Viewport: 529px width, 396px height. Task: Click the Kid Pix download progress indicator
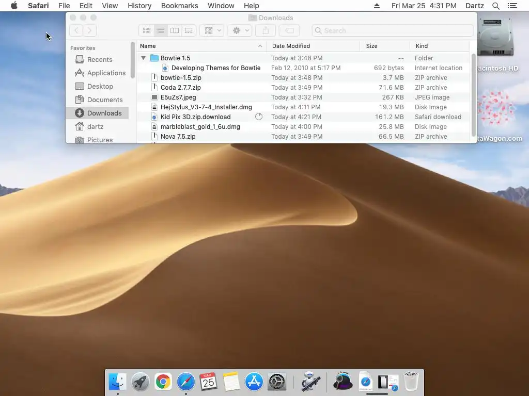tap(259, 117)
